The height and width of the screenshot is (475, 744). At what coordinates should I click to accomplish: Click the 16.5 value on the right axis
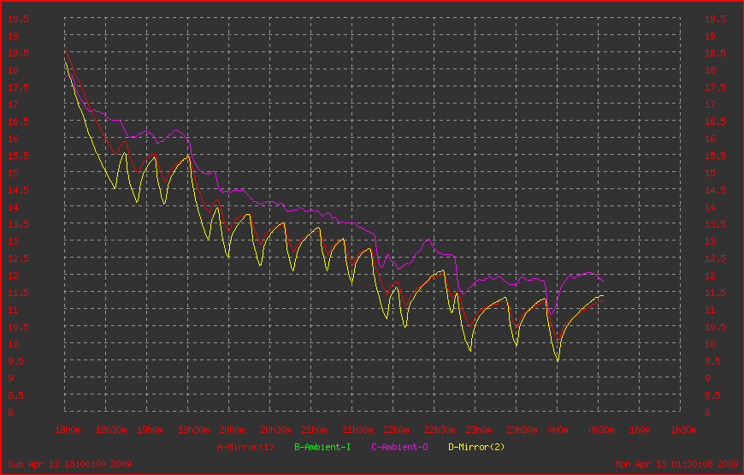click(715, 122)
